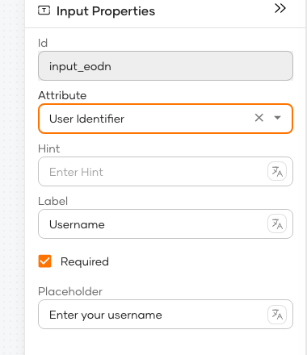The image size is (307, 355).
Task: Open translation for the Hint field
Action: (277, 171)
